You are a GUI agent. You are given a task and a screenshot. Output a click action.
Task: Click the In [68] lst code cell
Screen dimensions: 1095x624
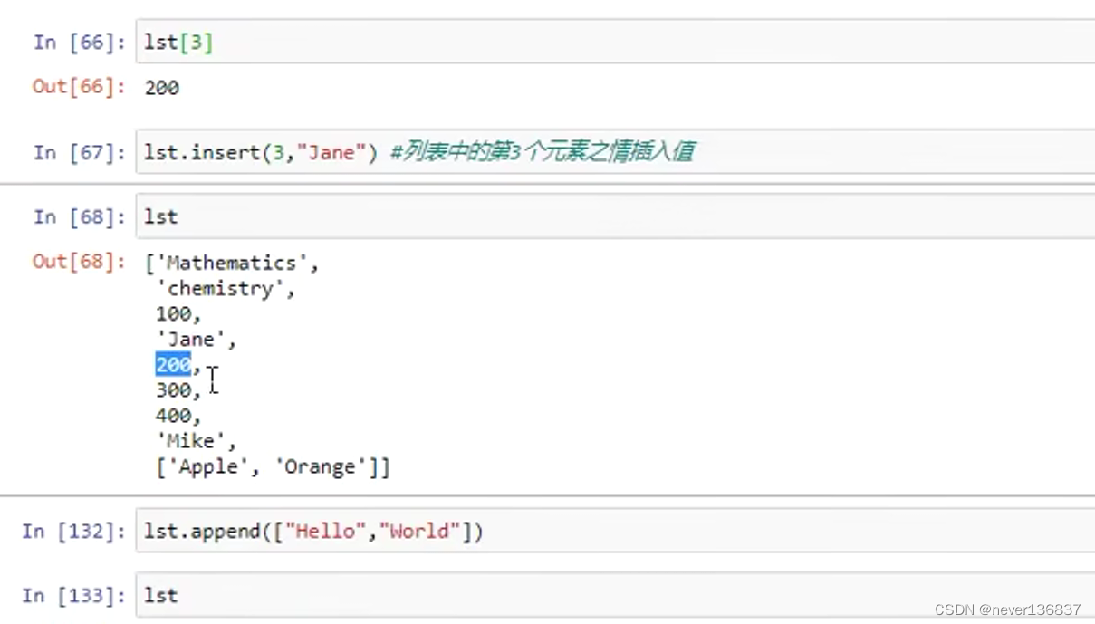tap(615, 217)
